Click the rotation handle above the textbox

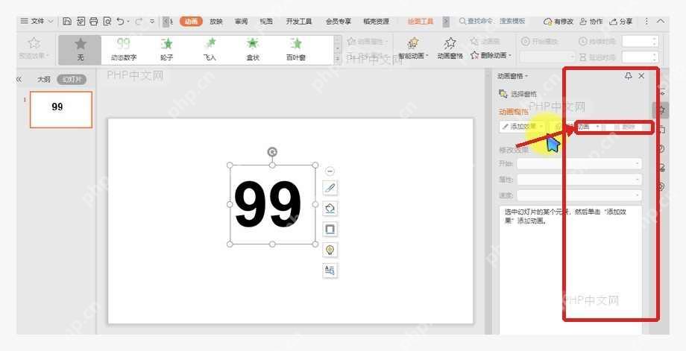click(x=272, y=152)
